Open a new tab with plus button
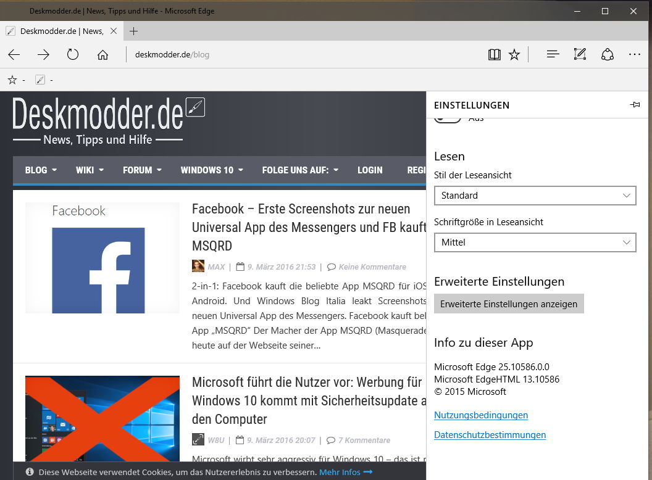 coord(133,31)
